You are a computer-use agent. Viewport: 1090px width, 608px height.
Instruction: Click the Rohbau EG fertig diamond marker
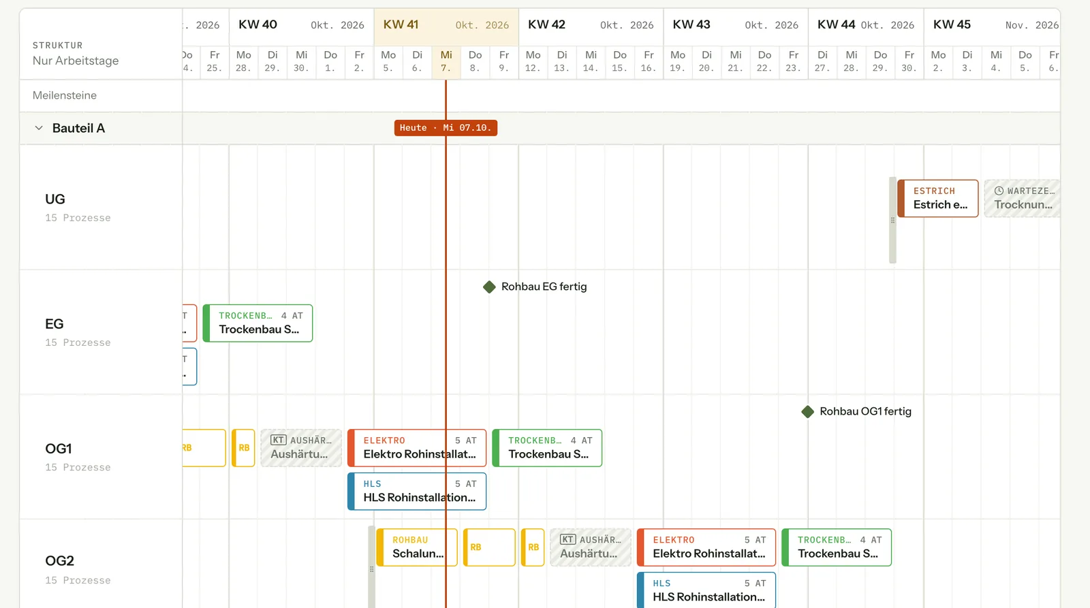489,287
